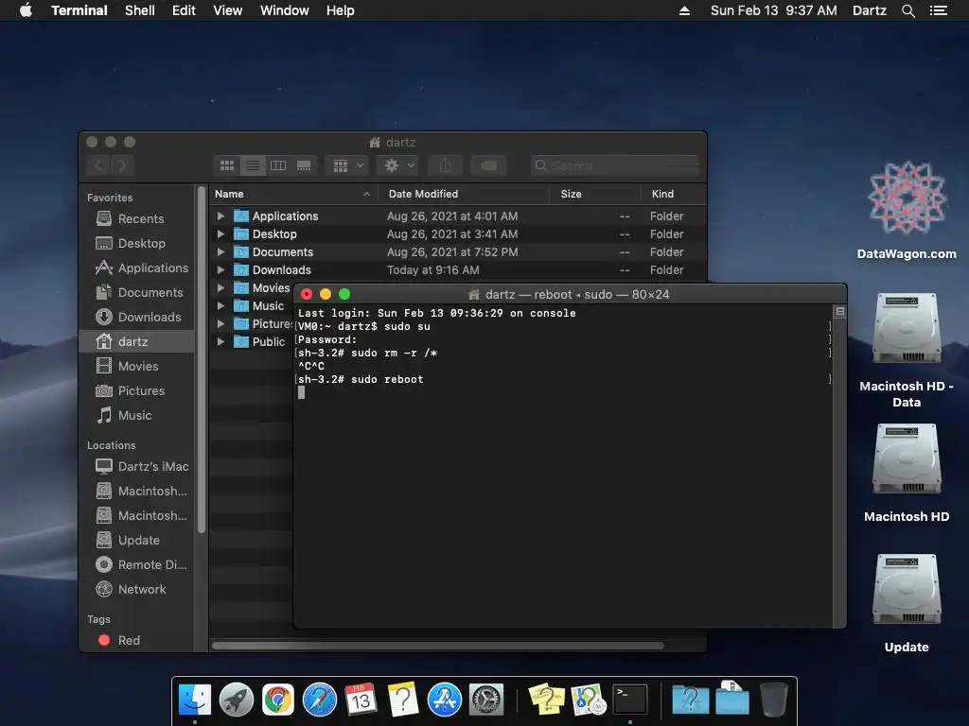The height and width of the screenshot is (726, 969).
Task: Sort by Kind column header
Action: click(674, 194)
